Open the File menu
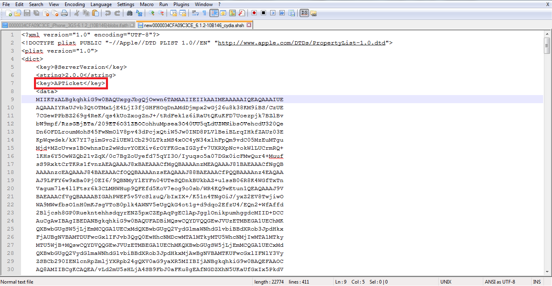The image size is (552, 286). pos(6,4)
